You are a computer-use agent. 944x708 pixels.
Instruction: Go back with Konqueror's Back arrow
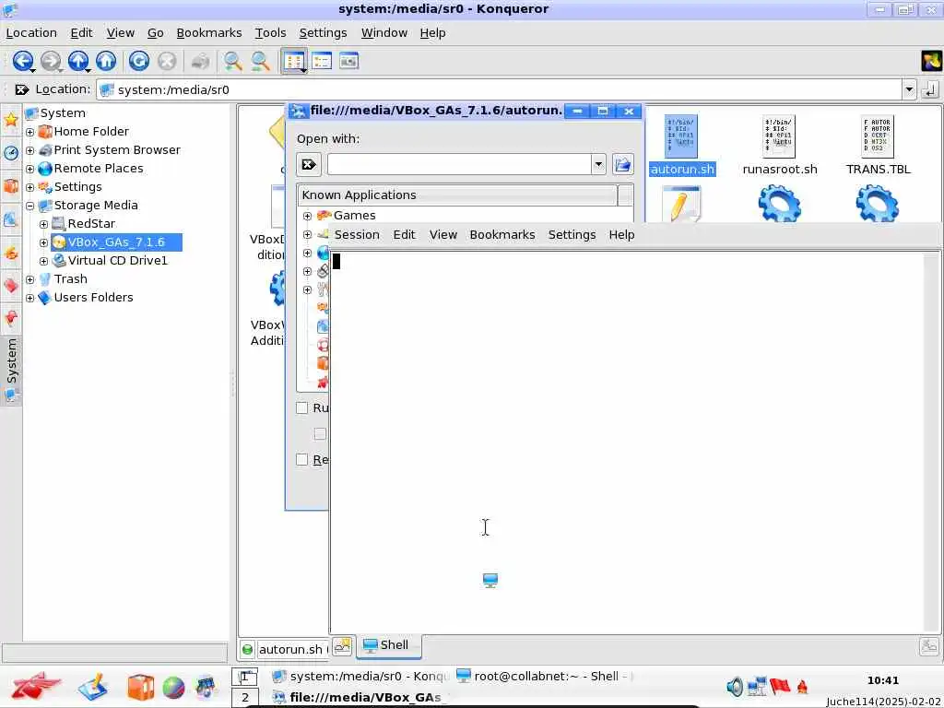(x=23, y=61)
